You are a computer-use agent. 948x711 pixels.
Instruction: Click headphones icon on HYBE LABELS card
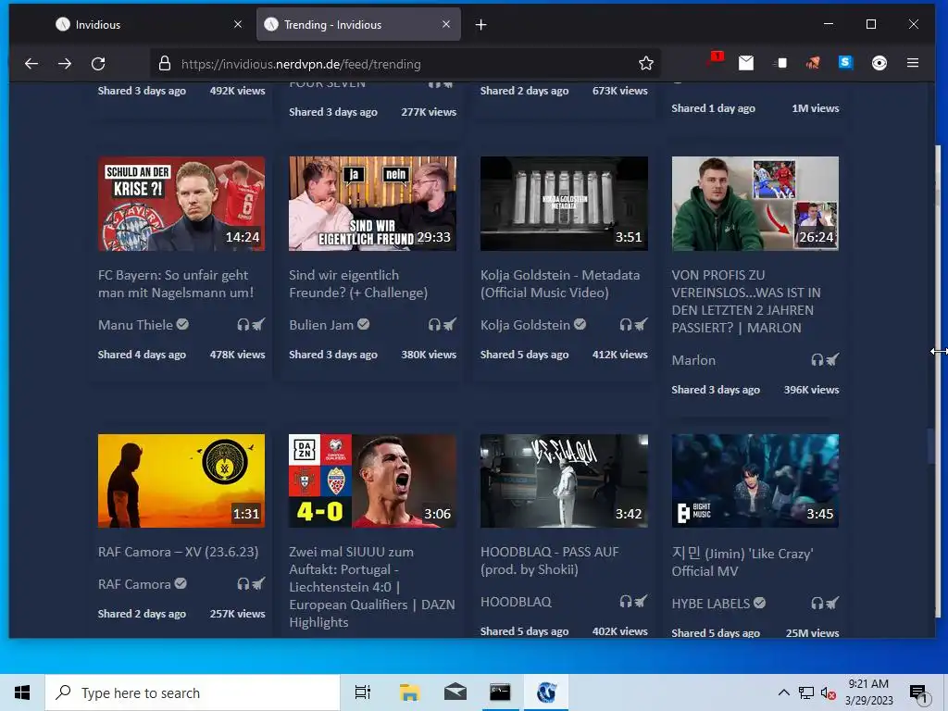(x=817, y=604)
